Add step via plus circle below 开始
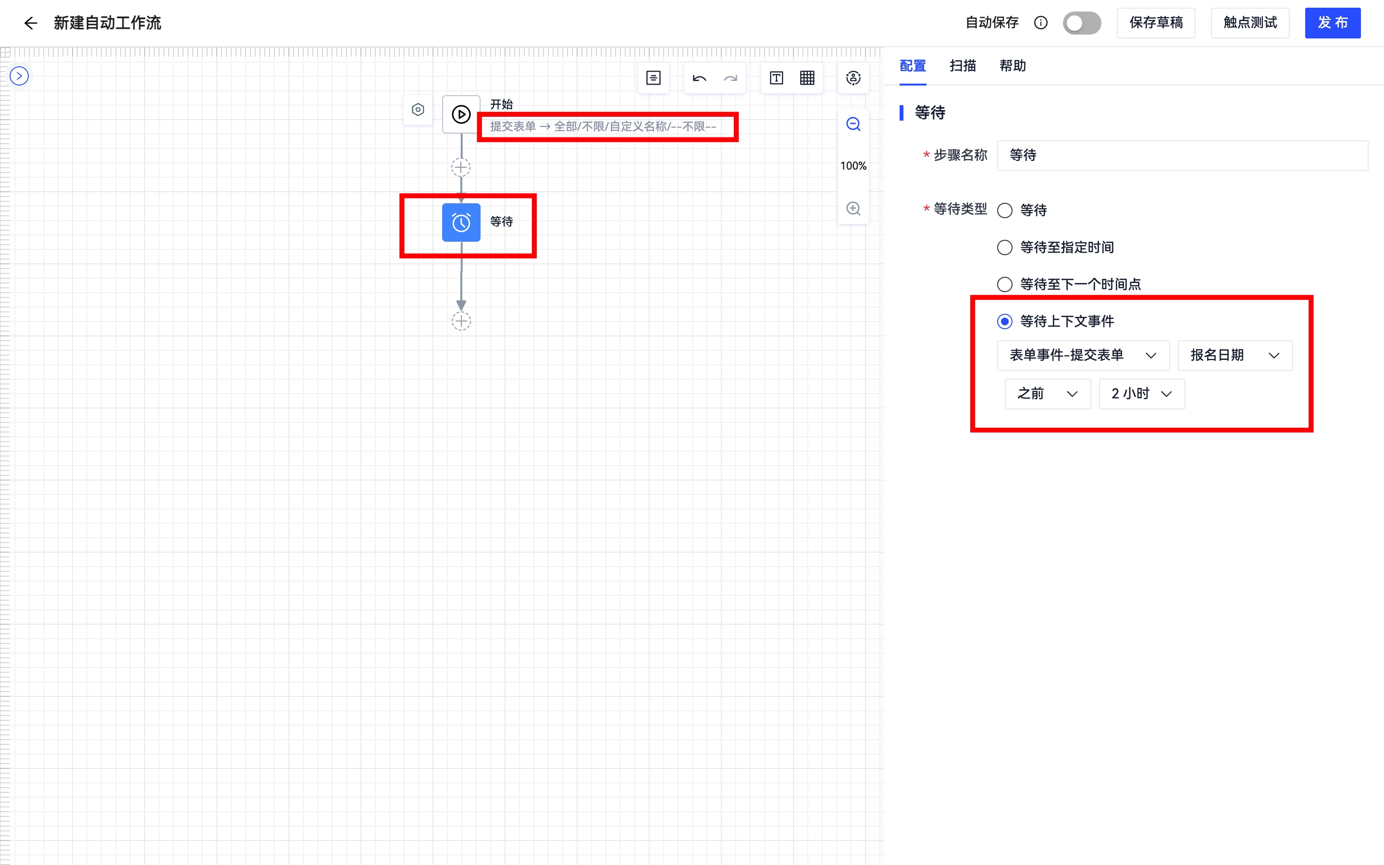The height and width of the screenshot is (865, 1384). pos(461,167)
